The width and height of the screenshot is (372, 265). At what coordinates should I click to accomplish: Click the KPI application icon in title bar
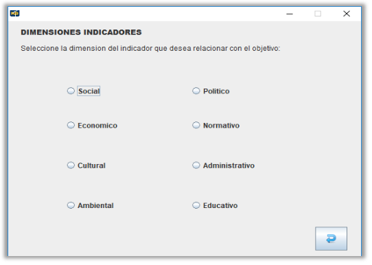click(14, 14)
